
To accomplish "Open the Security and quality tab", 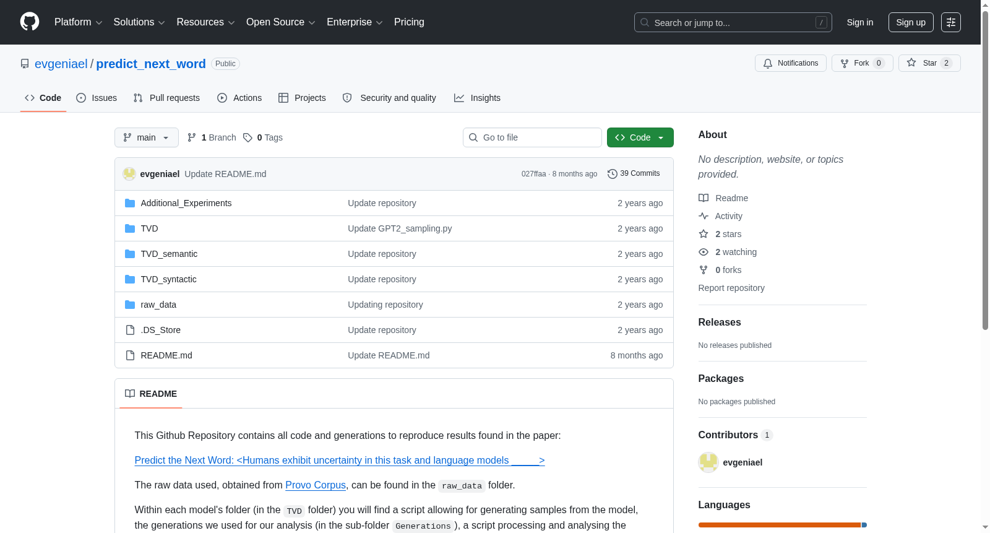I will 389,98.
